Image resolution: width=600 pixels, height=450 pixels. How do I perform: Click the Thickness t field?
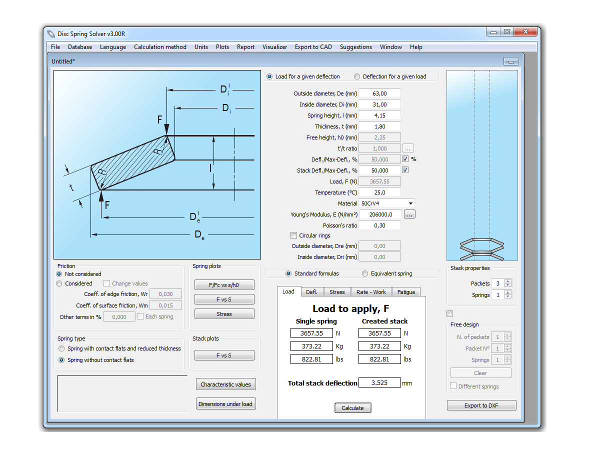[x=379, y=126]
